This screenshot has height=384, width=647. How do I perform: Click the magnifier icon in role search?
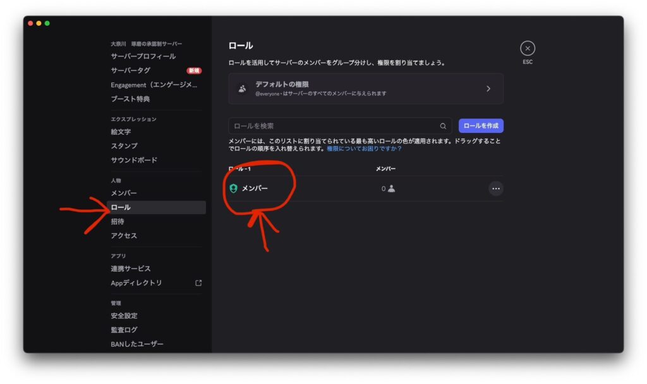443,126
